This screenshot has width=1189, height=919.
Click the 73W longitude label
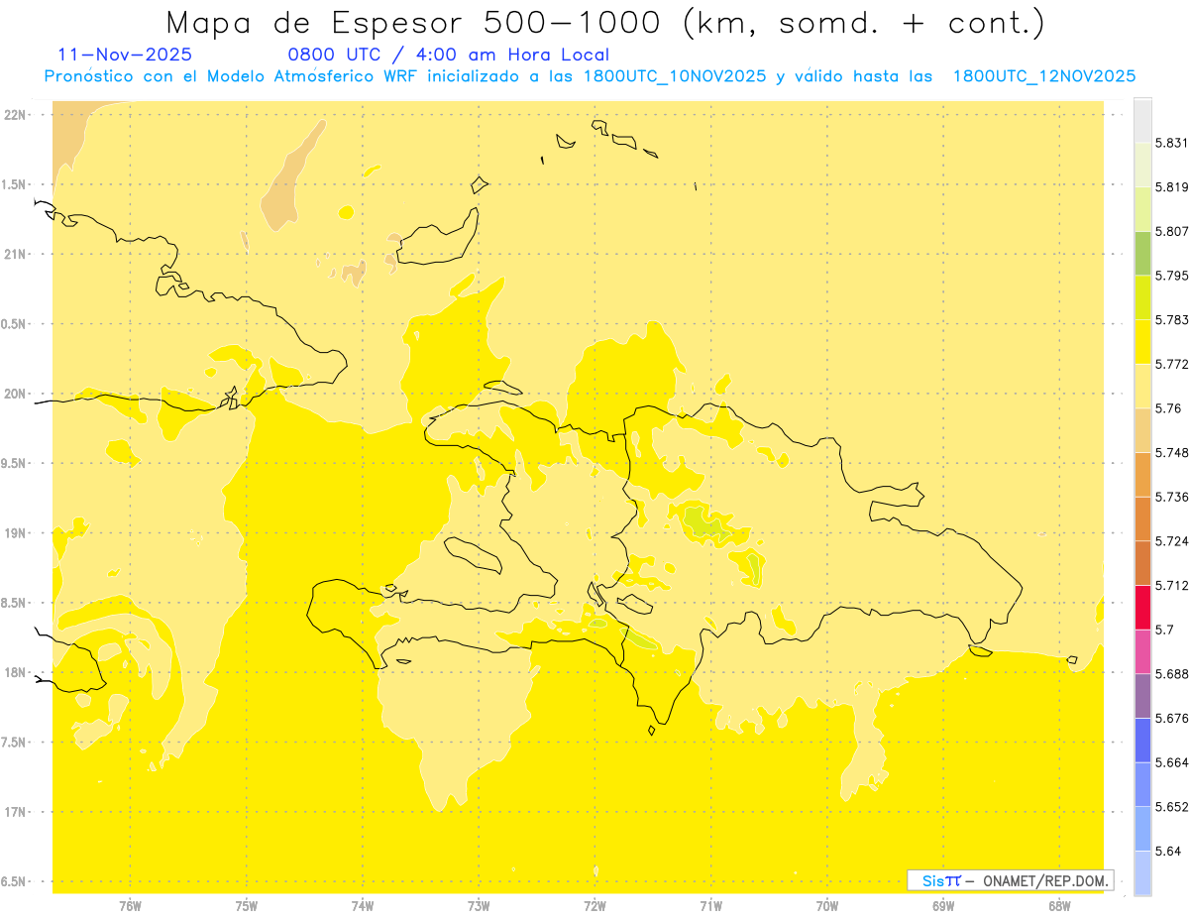point(479,906)
